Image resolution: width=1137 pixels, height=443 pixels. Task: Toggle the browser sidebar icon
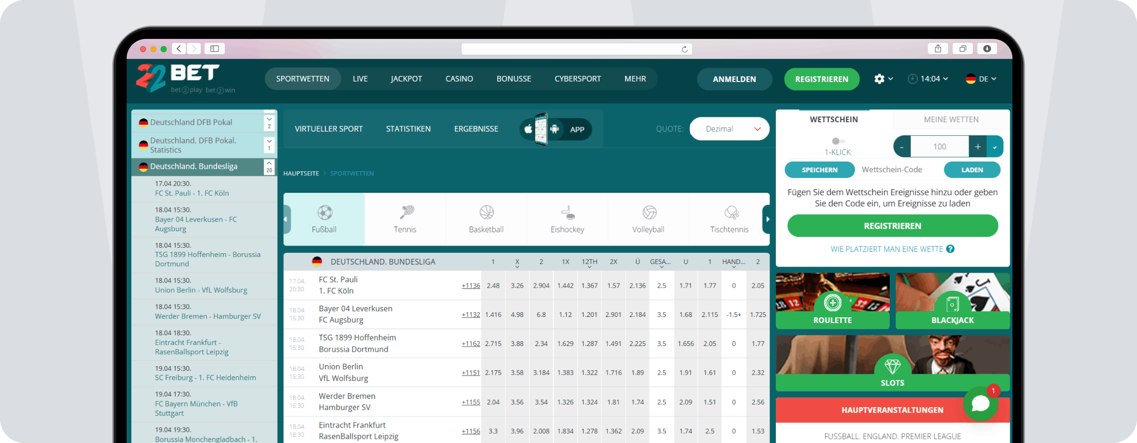214,49
